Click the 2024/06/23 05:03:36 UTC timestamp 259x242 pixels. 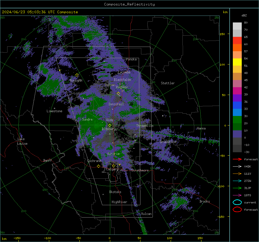coord(28,12)
